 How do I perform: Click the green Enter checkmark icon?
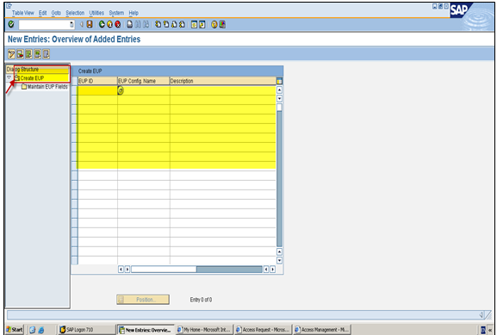tap(11, 24)
